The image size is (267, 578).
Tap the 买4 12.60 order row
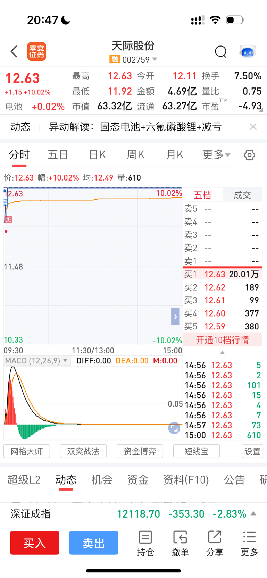(x=223, y=313)
